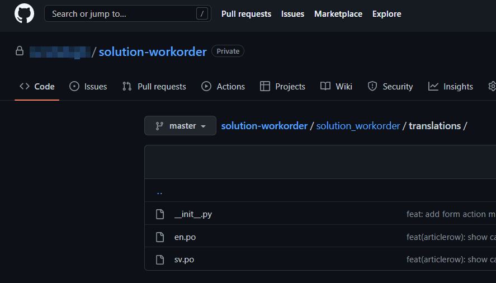This screenshot has height=283, width=496.
Task: Navigate to solution_workorder folder in breadcrumb
Action: click(x=358, y=126)
